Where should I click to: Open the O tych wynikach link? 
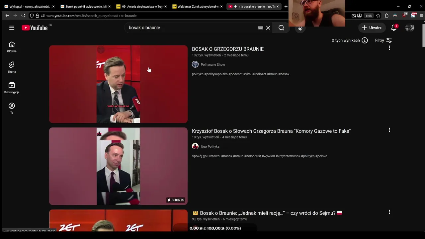(x=346, y=40)
